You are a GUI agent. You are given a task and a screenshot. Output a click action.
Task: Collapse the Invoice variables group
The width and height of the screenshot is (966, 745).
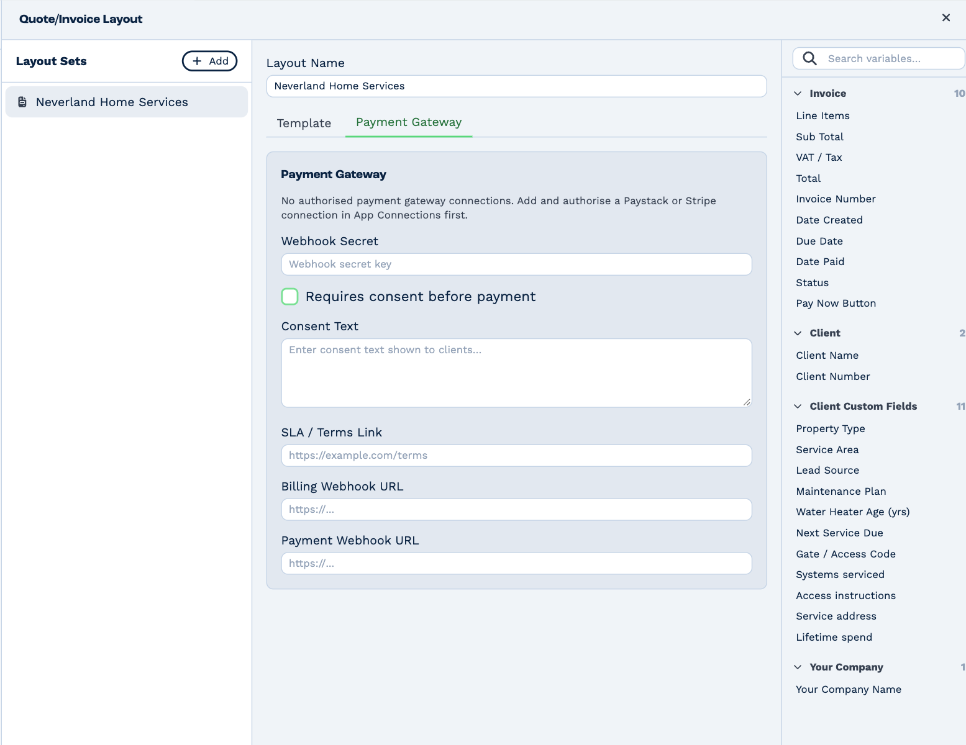pyautogui.click(x=798, y=93)
